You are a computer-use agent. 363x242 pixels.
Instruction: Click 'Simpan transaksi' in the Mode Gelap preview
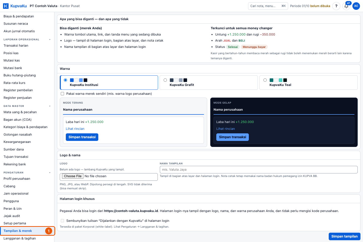(x=232, y=137)
